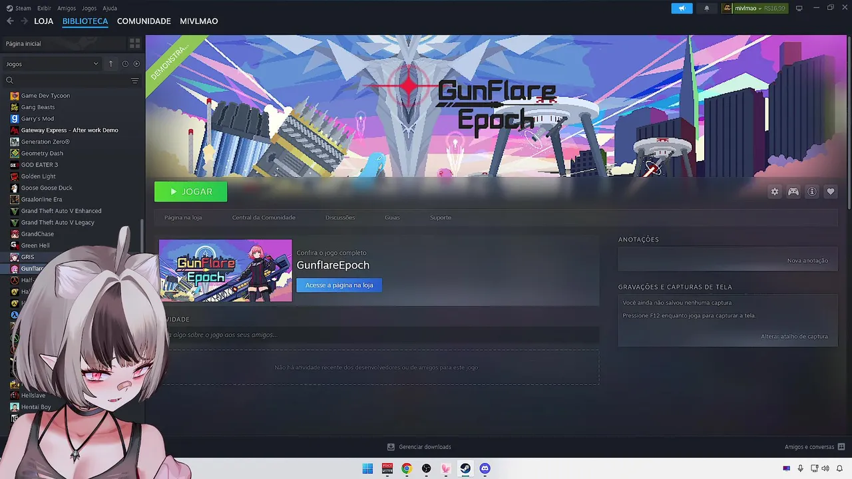This screenshot has width=852, height=479.
Task: Open the COMUNIDADE tab
Action: 144,21
